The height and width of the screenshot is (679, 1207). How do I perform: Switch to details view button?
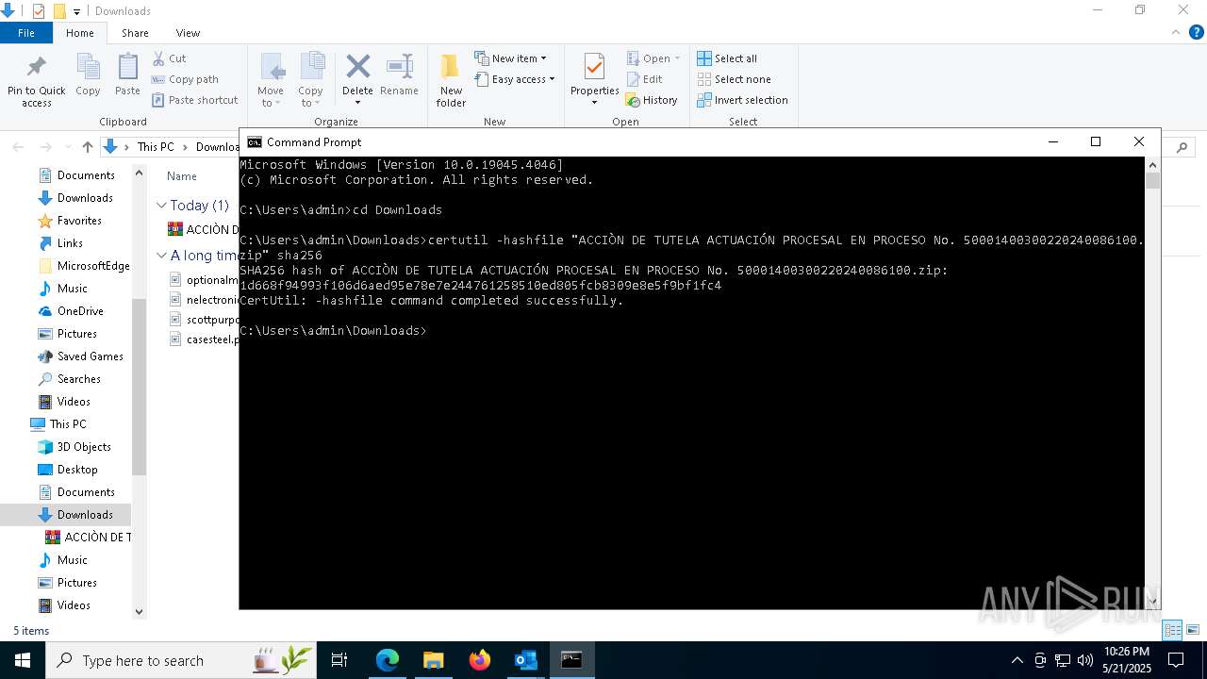coord(1173,630)
